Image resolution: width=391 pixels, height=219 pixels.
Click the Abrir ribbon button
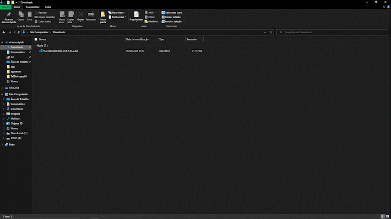pos(150,12)
